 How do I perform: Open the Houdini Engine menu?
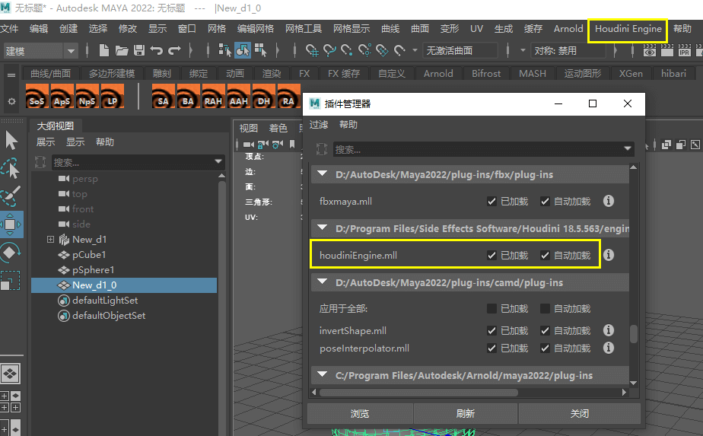[628, 29]
